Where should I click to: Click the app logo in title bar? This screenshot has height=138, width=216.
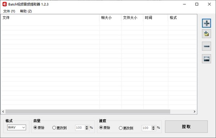pos(5,4)
